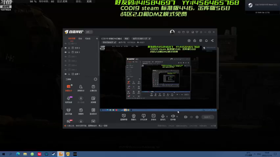280x157 pixels.
Task: Click the 斗鱼公会 announcement link at bottom
Action: pyautogui.click(x=87, y=126)
